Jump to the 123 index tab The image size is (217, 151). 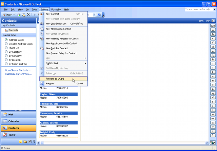coord(213,26)
